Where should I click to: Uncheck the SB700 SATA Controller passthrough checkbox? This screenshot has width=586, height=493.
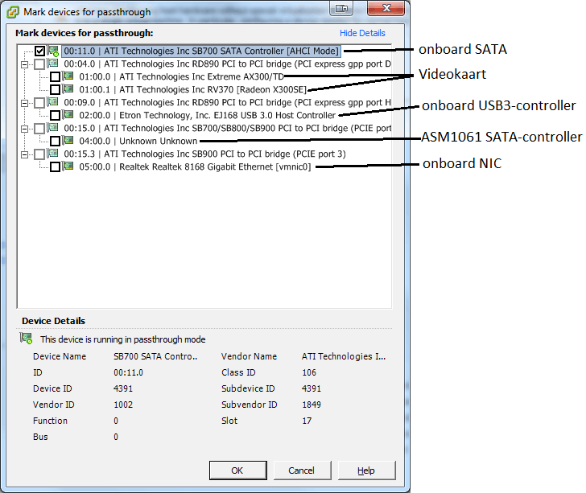click(39, 51)
